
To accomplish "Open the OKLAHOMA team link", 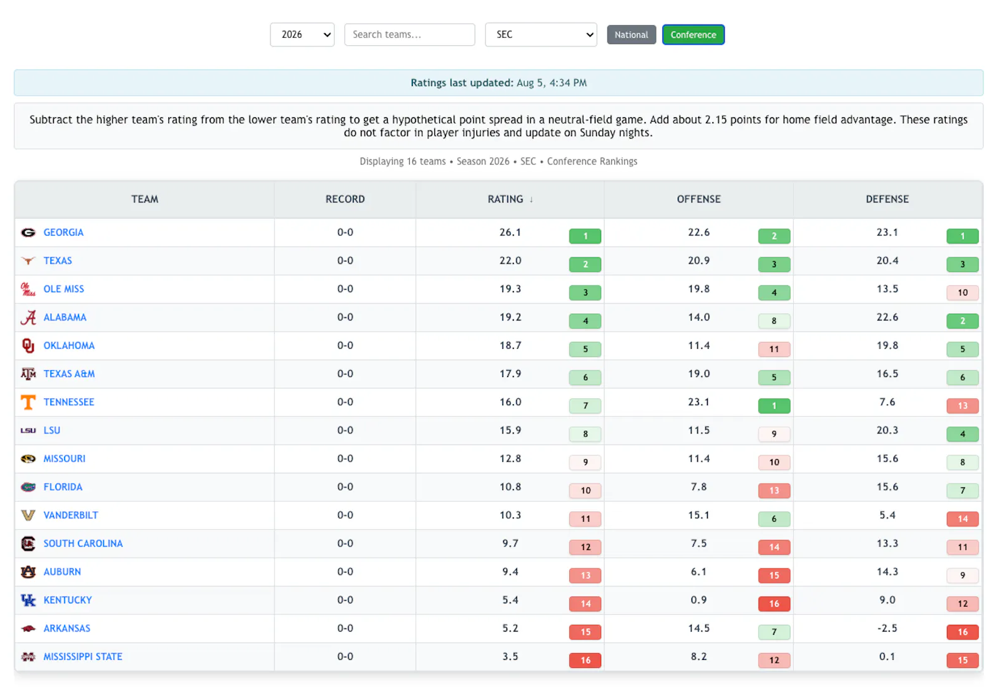I will pyautogui.click(x=69, y=346).
